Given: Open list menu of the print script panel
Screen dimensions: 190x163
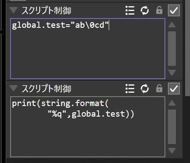Looking at the screenshot, I should (x=130, y=89).
